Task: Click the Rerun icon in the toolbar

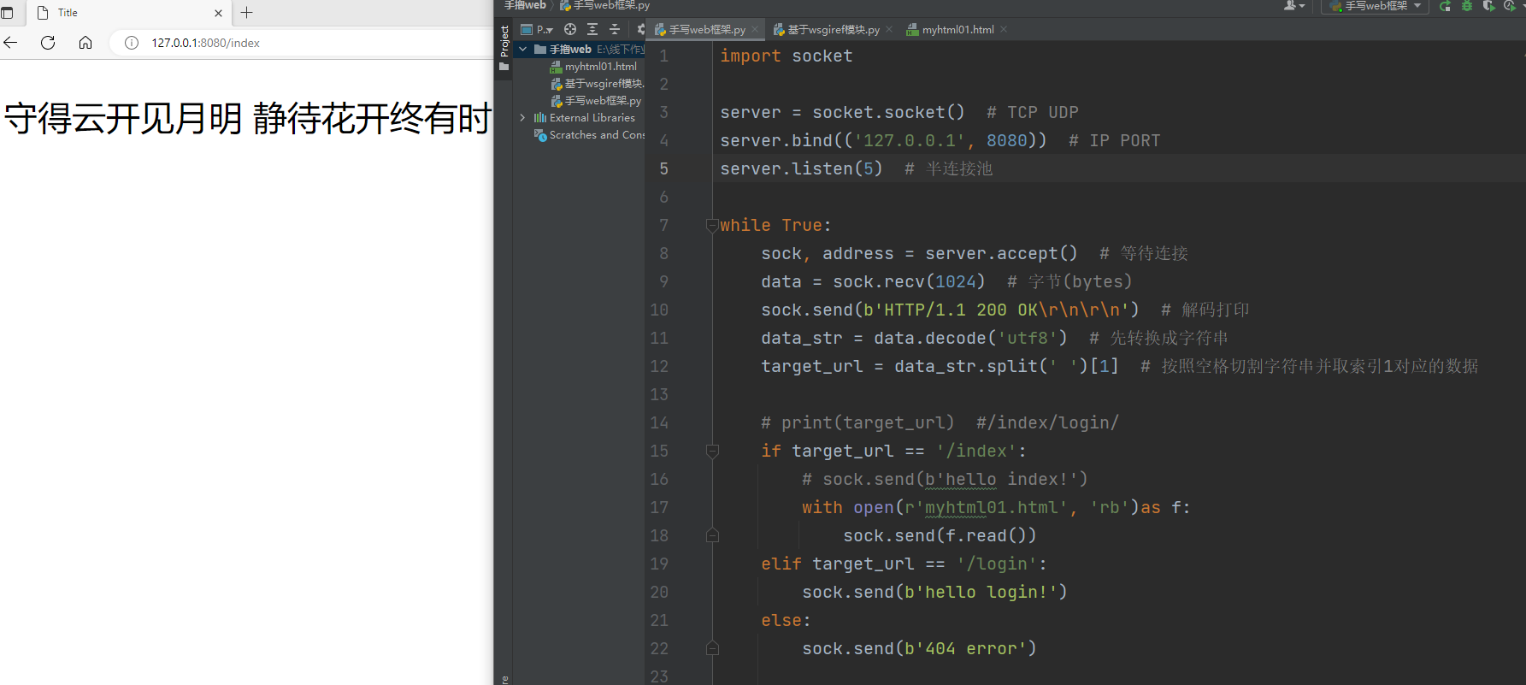Action: 1445,6
